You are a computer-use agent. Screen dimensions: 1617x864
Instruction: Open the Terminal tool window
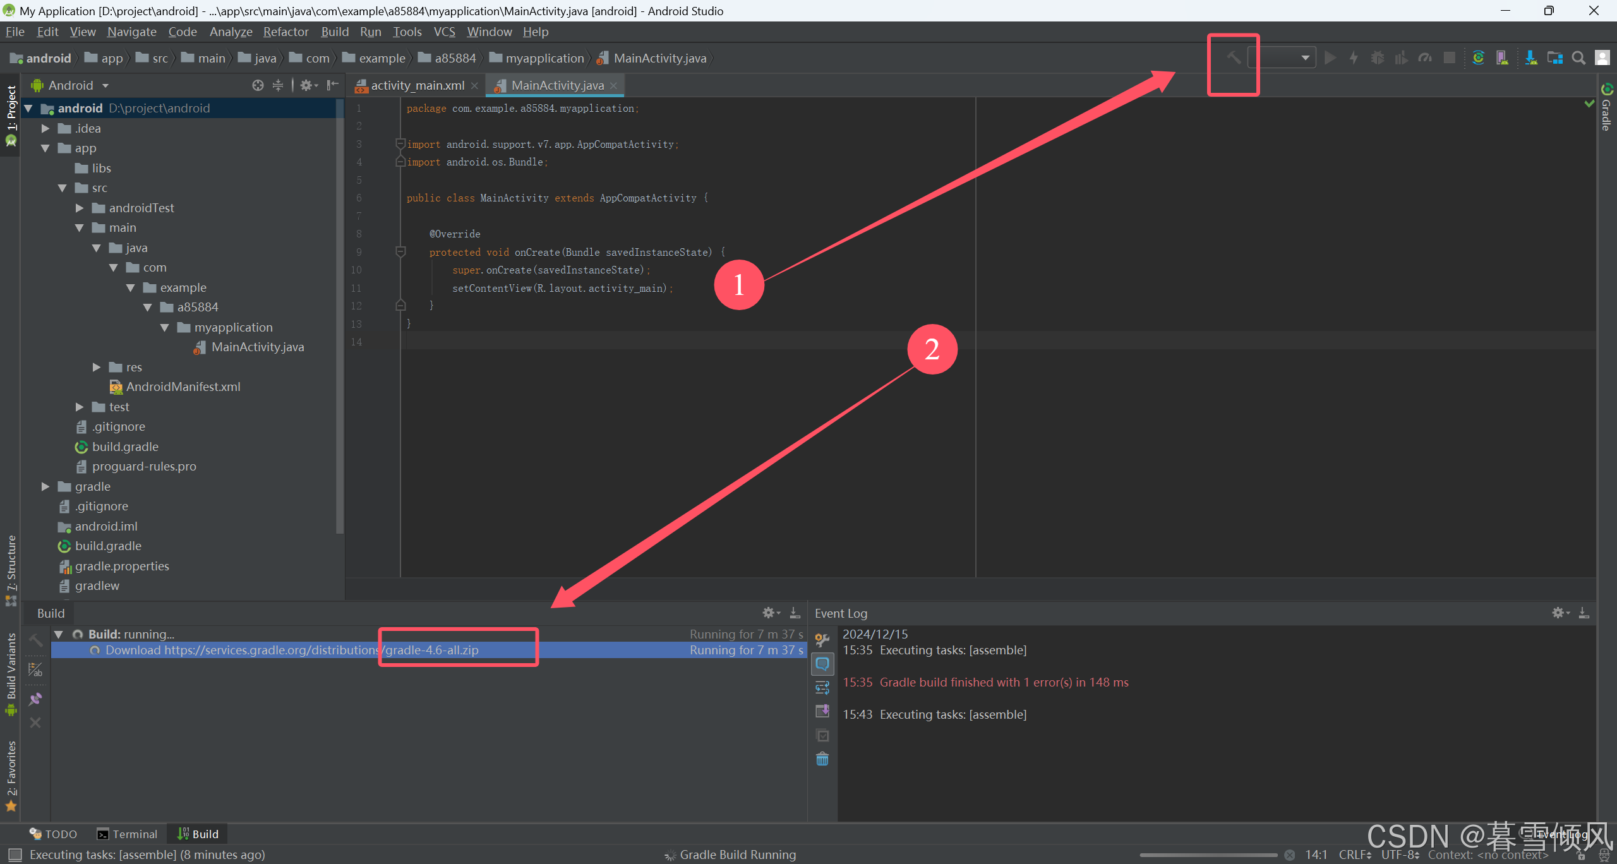pyautogui.click(x=127, y=834)
